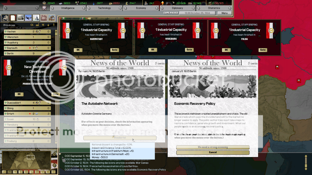Open the statue icon in the top-left strip
312x175 pixels.
pos(51,18)
